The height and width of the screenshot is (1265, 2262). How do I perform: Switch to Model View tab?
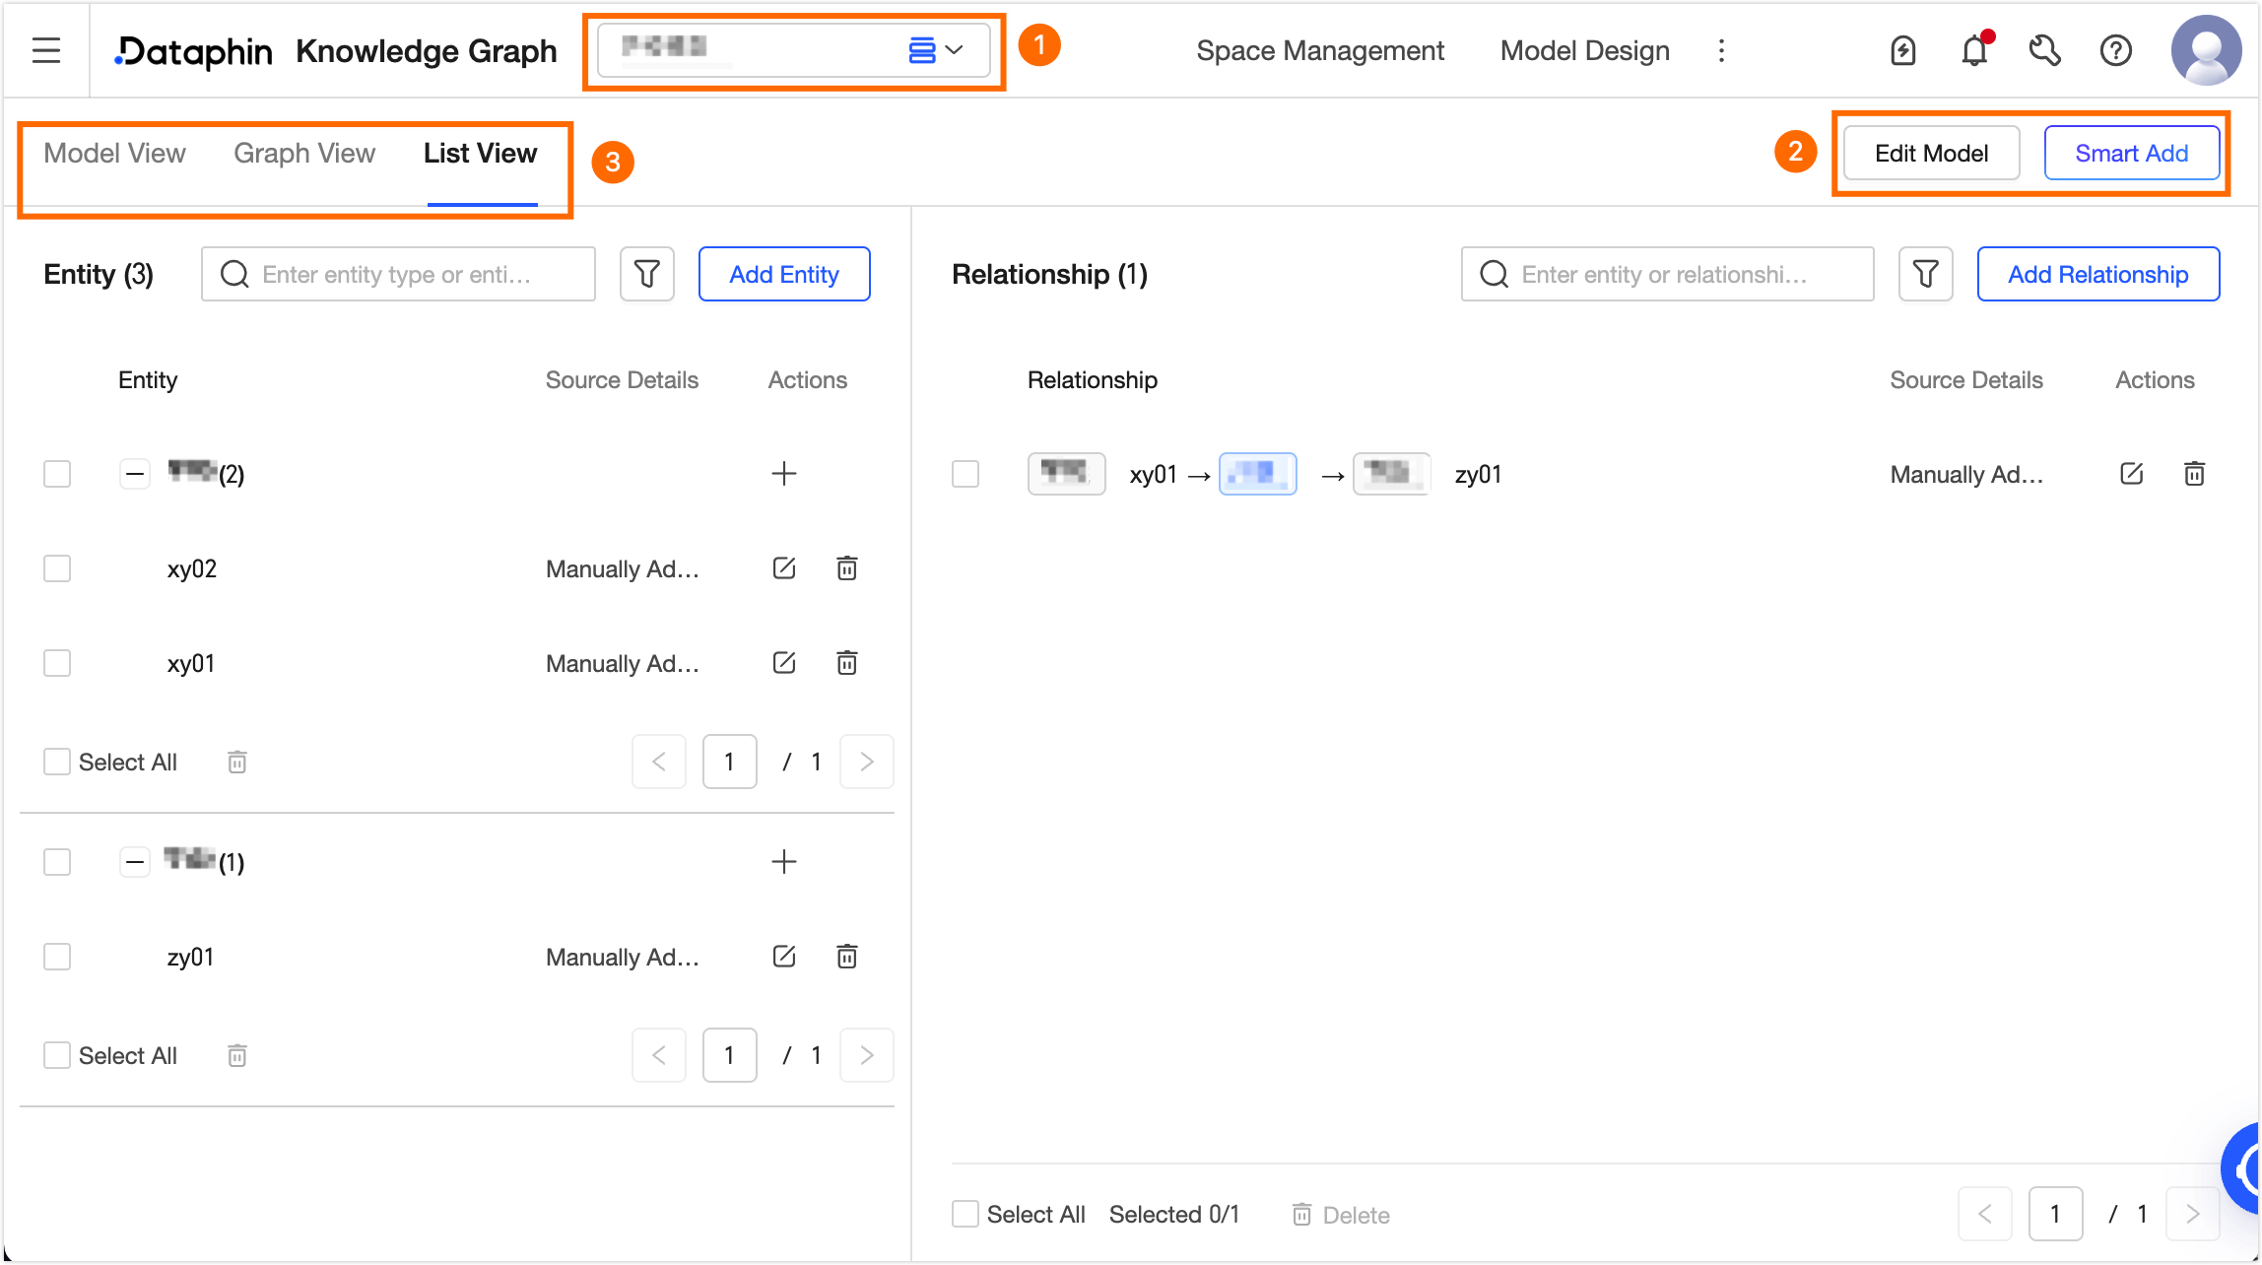pos(114,154)
